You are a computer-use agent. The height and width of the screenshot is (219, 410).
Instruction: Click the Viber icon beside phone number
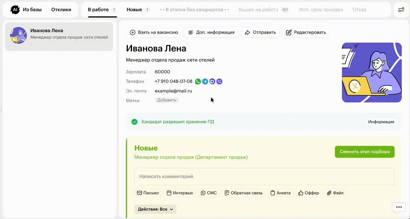pos(219,82)
